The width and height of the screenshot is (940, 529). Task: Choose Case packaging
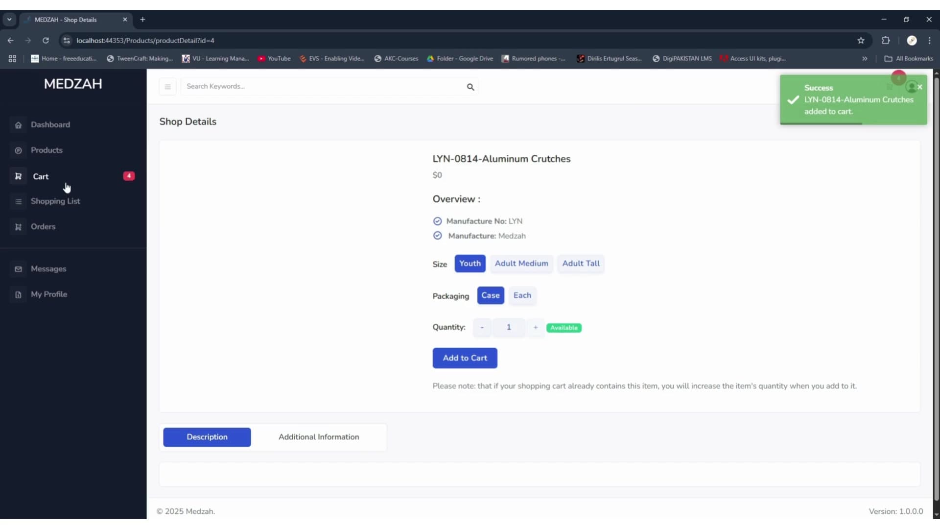(491, 295)
